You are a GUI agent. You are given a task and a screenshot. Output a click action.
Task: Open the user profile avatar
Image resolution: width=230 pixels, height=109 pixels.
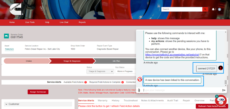click(x=219, y=9)
